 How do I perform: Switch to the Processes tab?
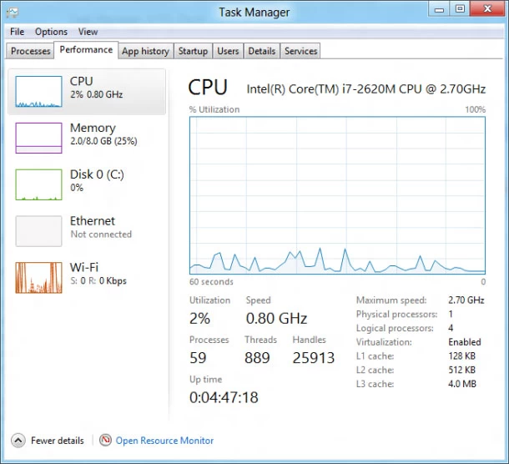[31, 51]
